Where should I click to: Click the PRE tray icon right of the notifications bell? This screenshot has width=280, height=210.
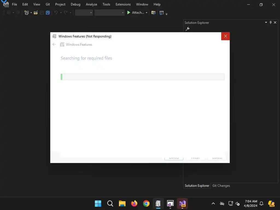(272, 203)
